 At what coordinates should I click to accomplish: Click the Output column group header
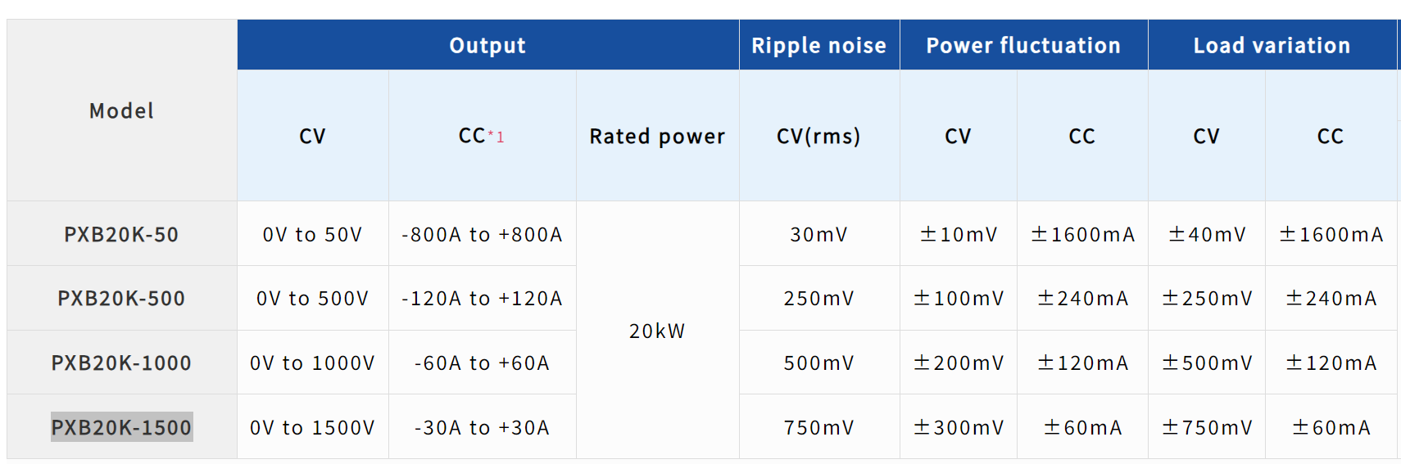(x=487, y=46)
